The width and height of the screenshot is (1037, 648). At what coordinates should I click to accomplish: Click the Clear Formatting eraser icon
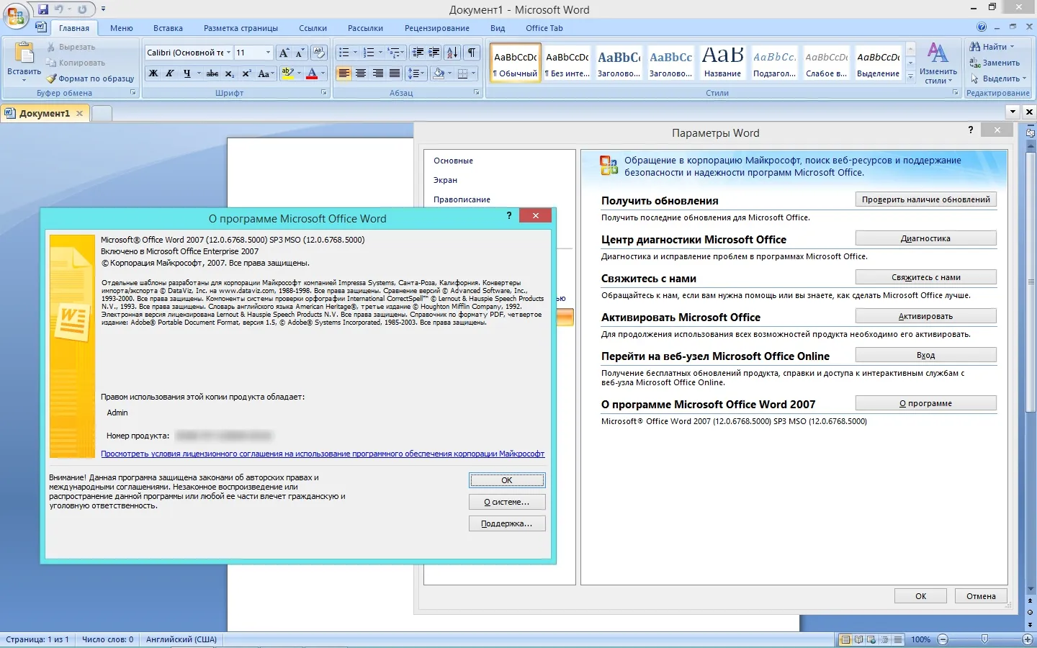coord(319,53)
